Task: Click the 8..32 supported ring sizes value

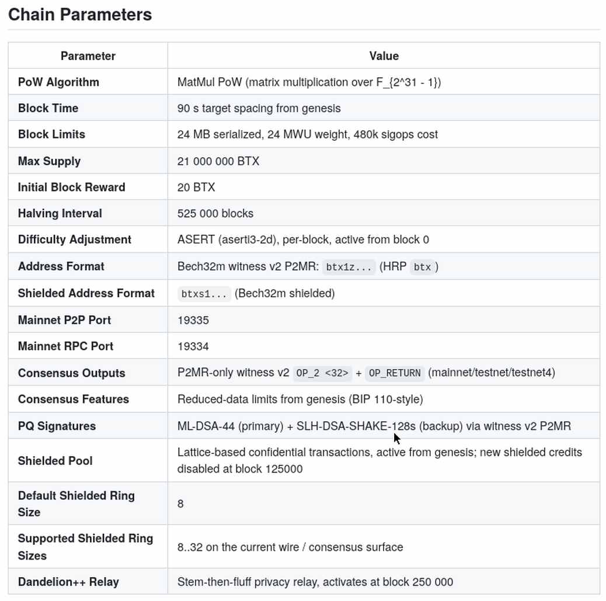Action: click(x=290, y=547)
